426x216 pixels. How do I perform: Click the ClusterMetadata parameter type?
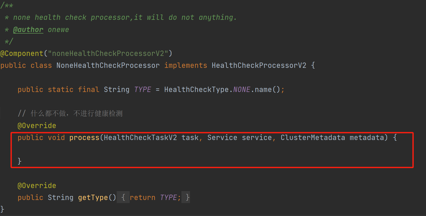click(313, 137)
